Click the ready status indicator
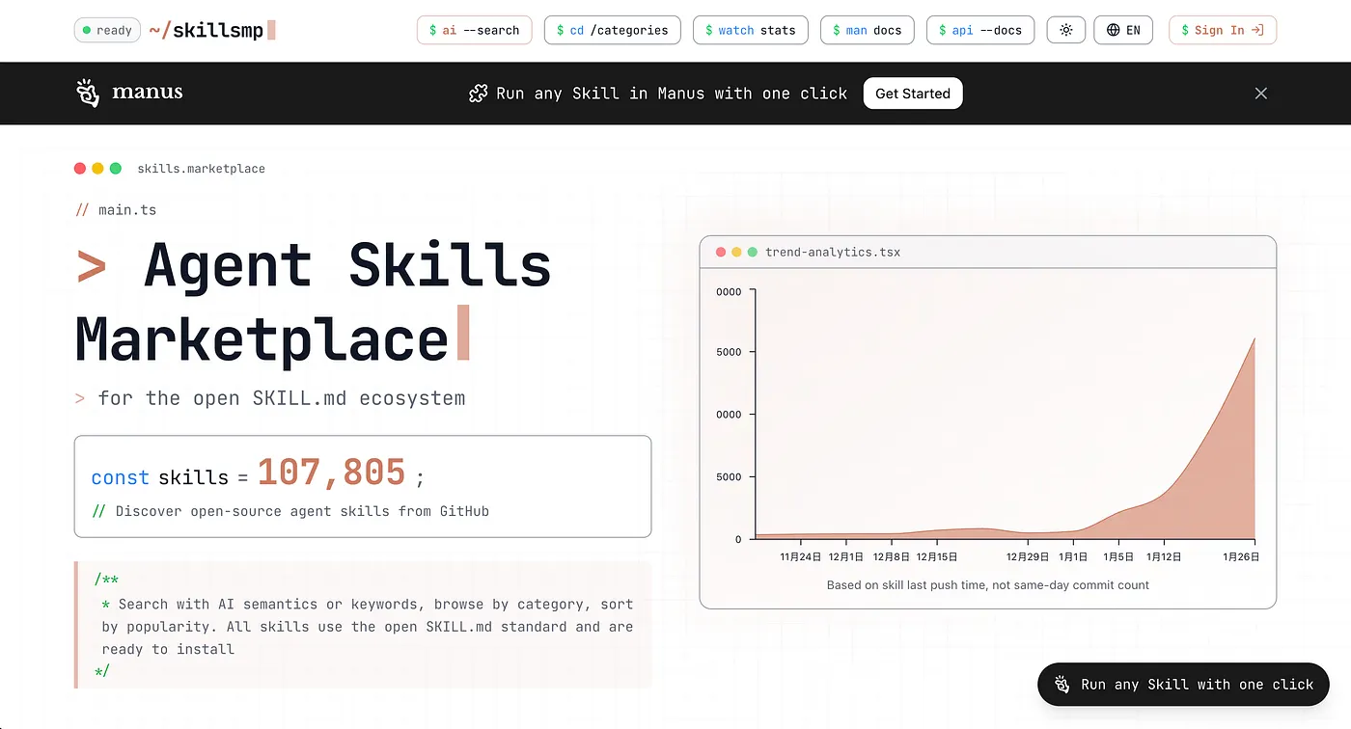 [107, 30]
